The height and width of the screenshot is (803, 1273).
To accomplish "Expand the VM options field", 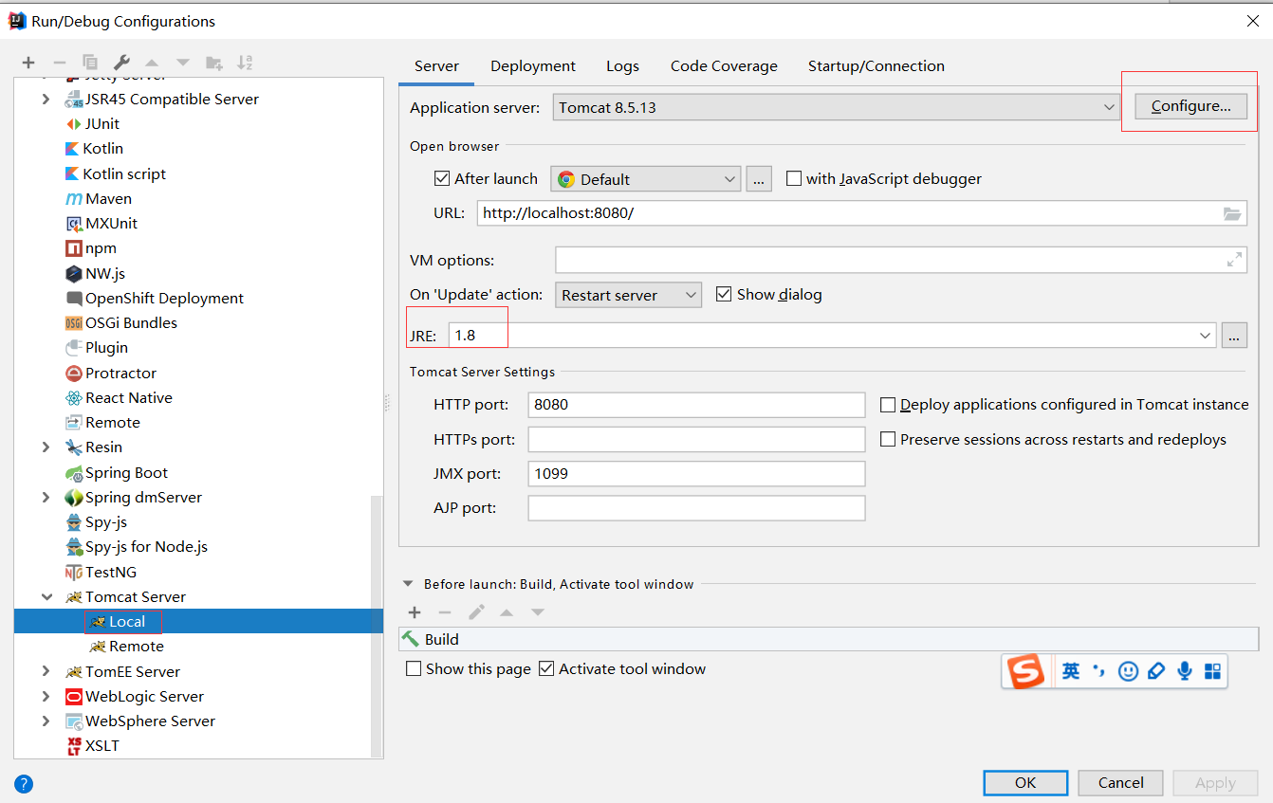I will tap(1234, 259).
